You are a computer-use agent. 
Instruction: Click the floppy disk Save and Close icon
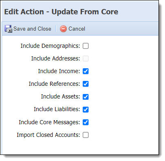(8, 29)
